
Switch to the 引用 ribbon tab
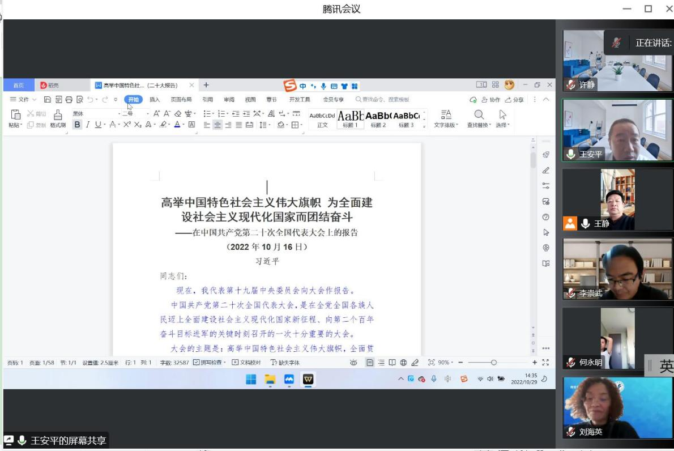coord(208,99)
